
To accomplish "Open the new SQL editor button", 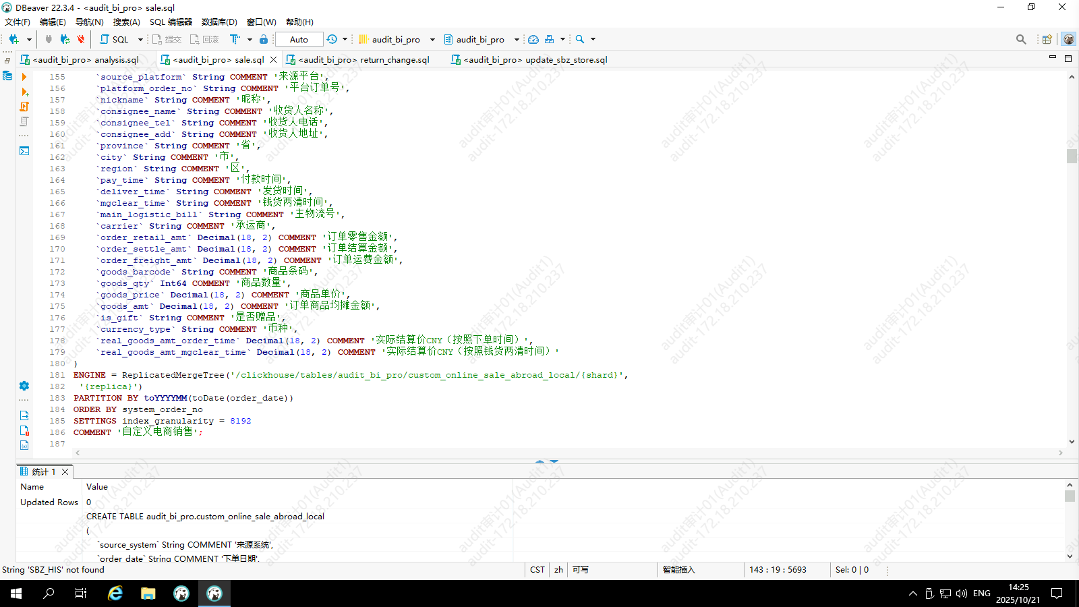I will [115, 40].
